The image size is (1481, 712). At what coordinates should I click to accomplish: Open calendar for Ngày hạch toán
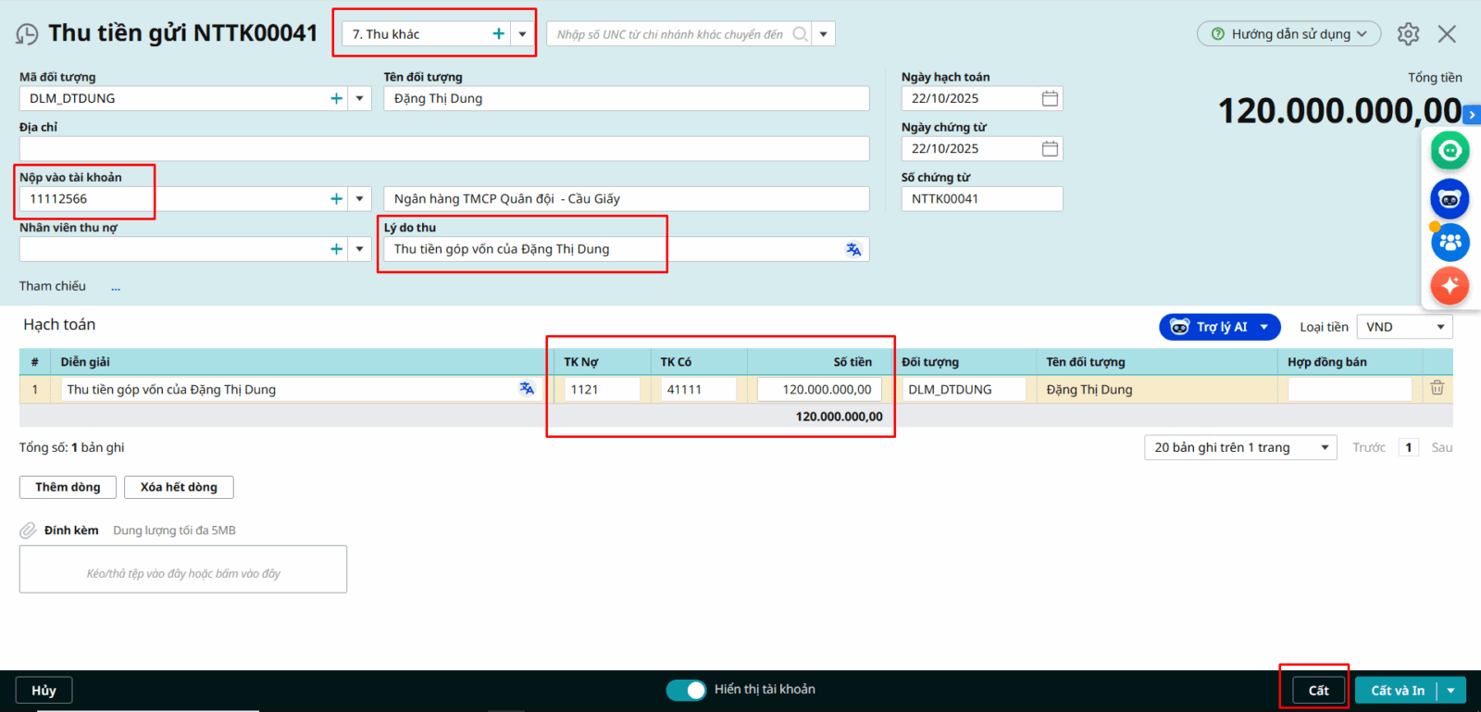click(x=1050, y=98)
